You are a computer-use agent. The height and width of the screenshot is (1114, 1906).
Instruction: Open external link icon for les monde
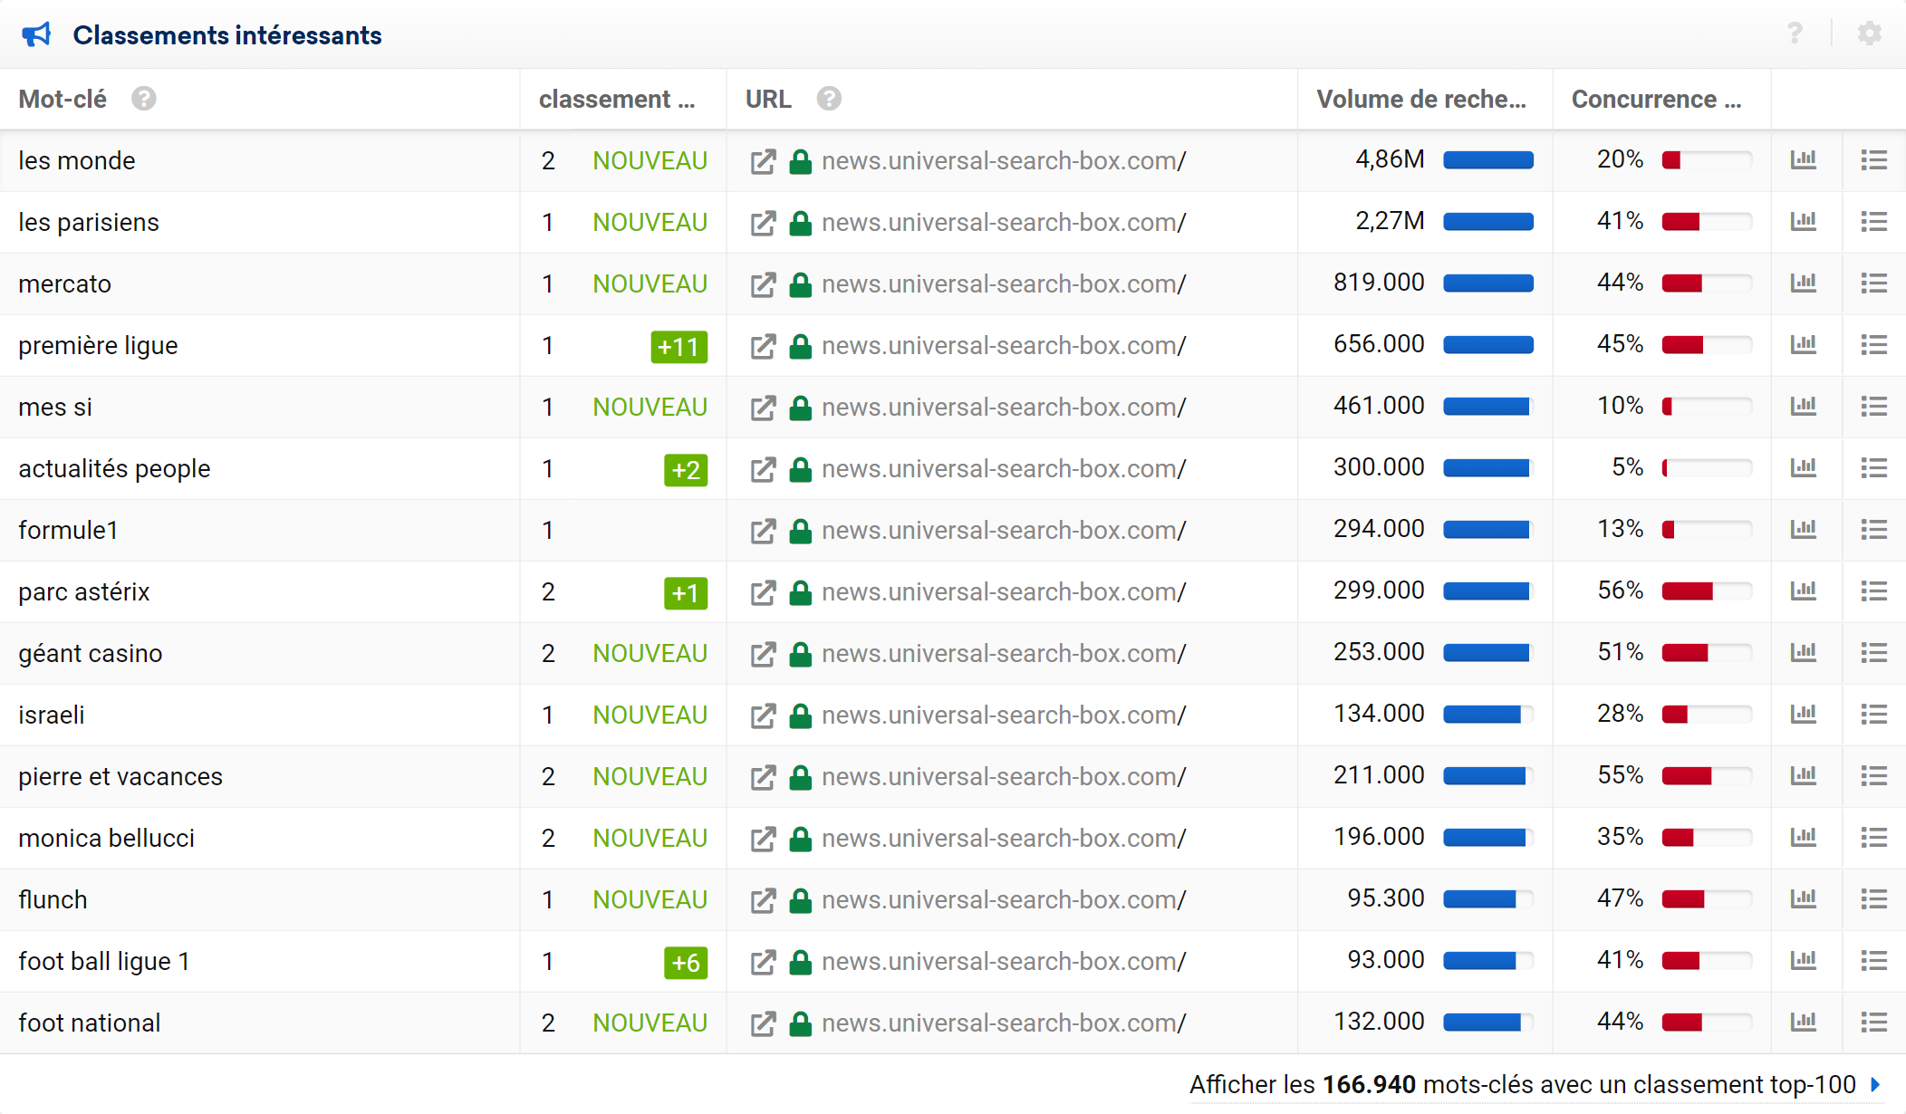763,161
